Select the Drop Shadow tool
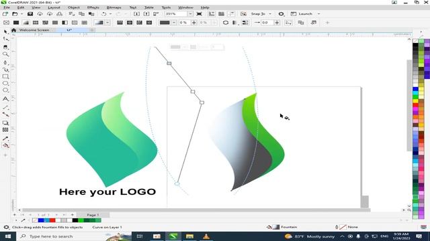430x241 pixels. (5, 123)
